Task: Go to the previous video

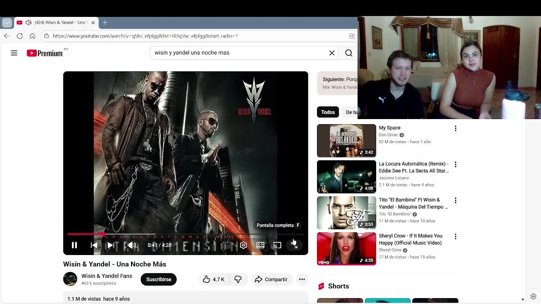Action: (94, 245)
